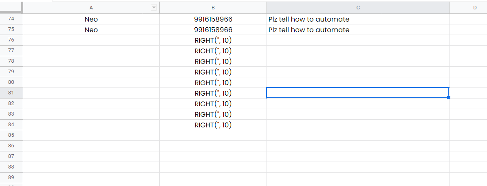Click the RIGHT(", 10) cell in row 80

[x=213, y=83]
